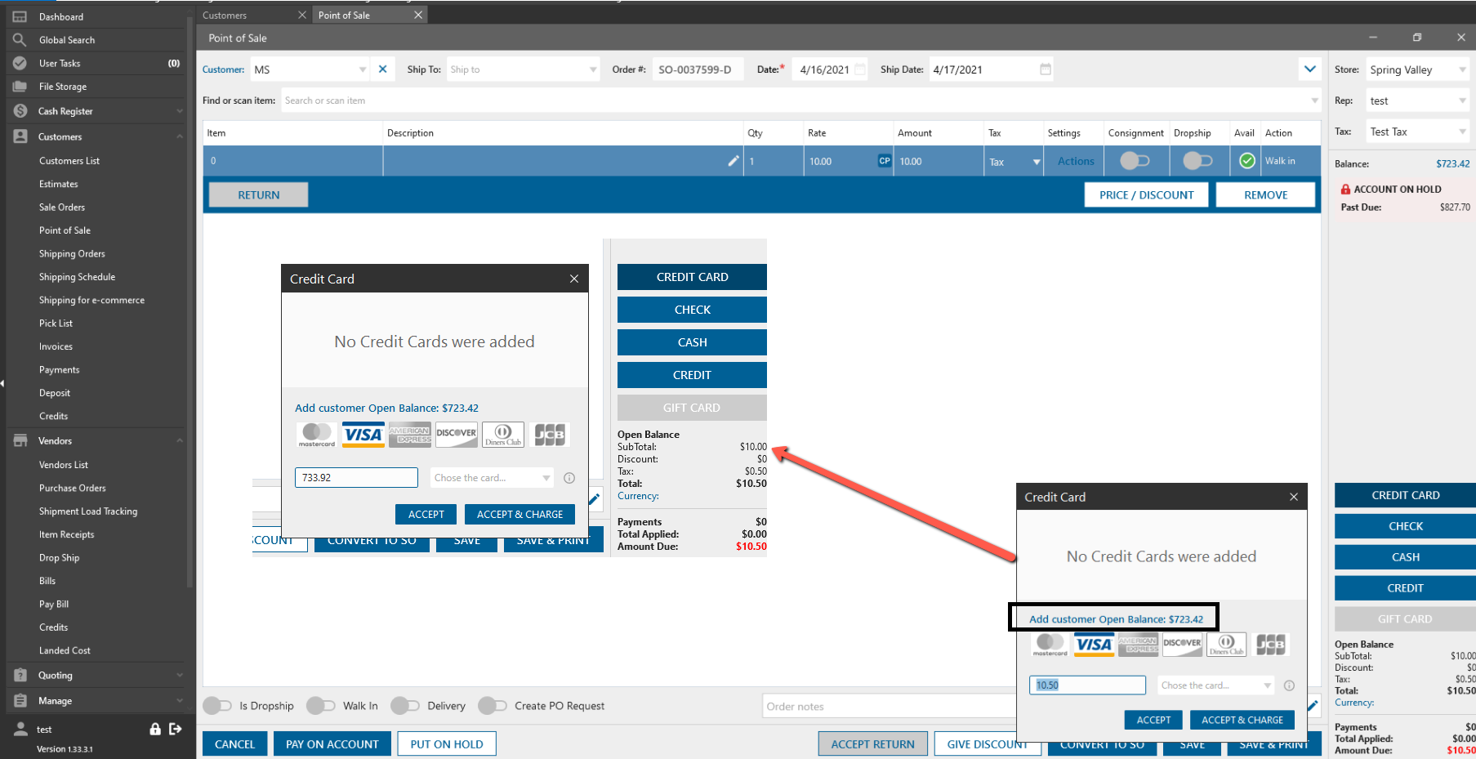The width and height of the screenshot is (1476, 759).
Task: Close the Customers tab with its X
Action: (301, 15)
